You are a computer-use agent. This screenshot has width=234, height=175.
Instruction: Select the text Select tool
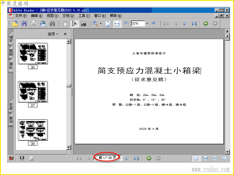tap(74, 24)
